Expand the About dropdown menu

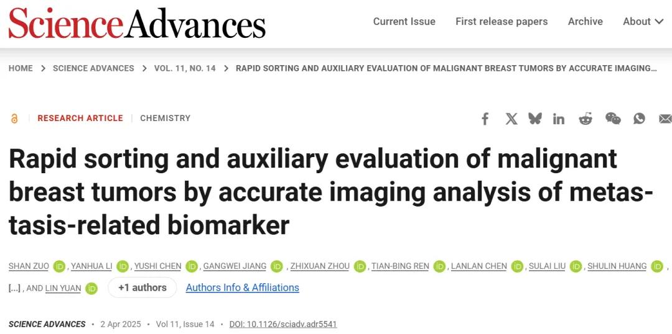click(643, 21)
